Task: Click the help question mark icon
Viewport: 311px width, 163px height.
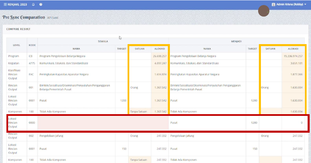Action: pyautogui.click(x=41, y=5)
